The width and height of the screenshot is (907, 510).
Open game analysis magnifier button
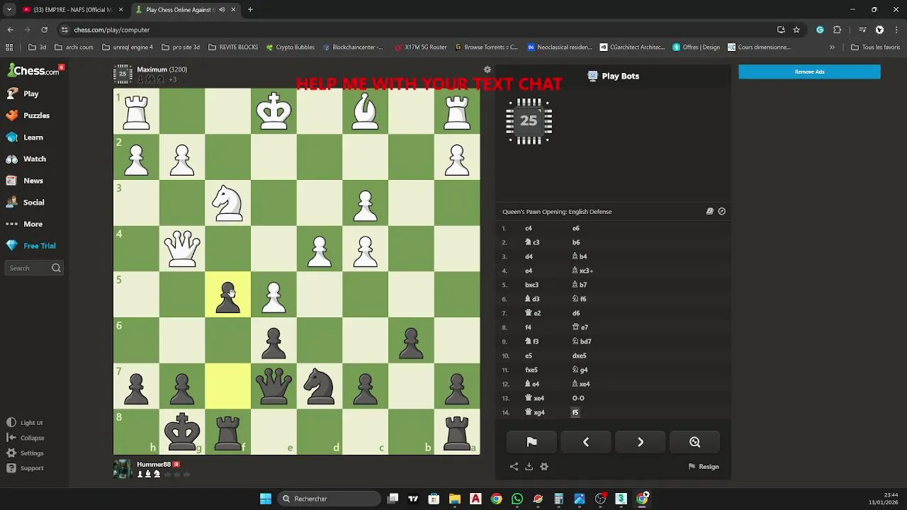(x=695, y=442)
